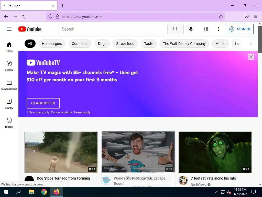Show hidden system tray icons
Image resolution: width=262 pixels, height=197 pixels.
coord(216,192)
